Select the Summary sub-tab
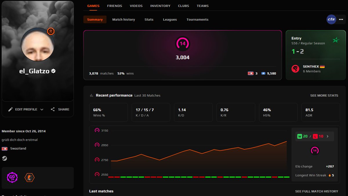The width and height of the screenshot is (348, 196). click(95, 19)
